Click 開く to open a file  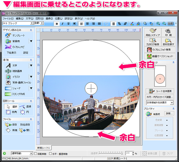click(25, 130)
